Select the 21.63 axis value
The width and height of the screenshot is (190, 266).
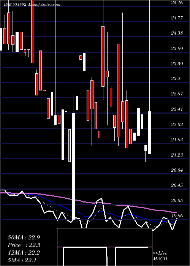click(177, 139)
